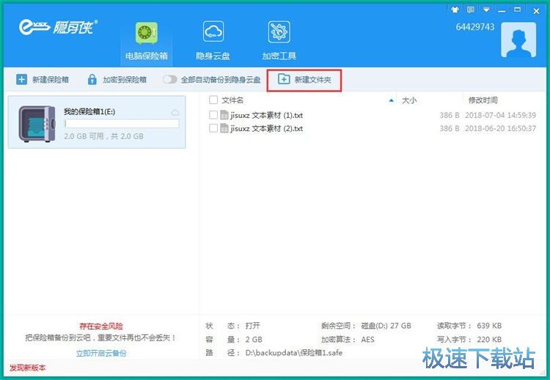This screenshot has width=550, height=380.
Task: Click file icon of 文本素材 (1).txt
Action: tap(224, 115)
